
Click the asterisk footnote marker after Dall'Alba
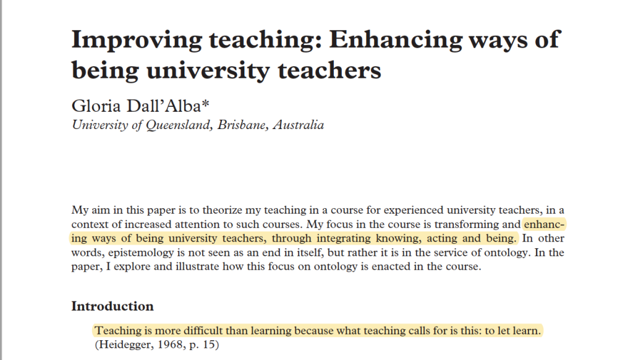205,103
